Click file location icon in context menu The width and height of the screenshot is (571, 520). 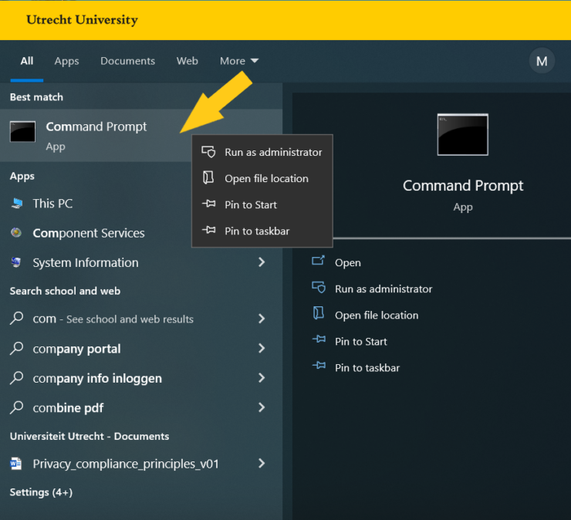(x=208, y=177)
